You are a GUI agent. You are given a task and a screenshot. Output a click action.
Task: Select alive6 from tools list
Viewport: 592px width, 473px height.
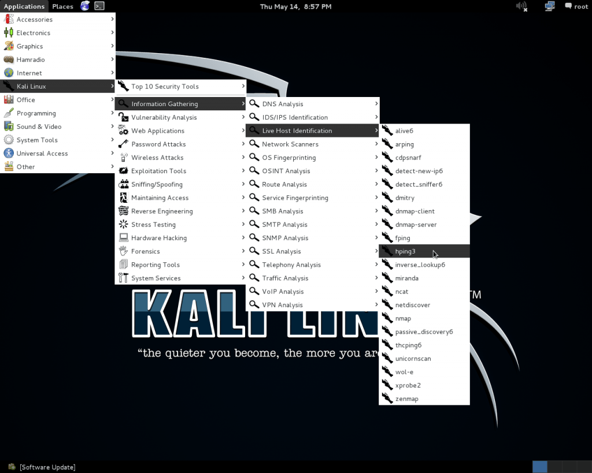(424, 131)
